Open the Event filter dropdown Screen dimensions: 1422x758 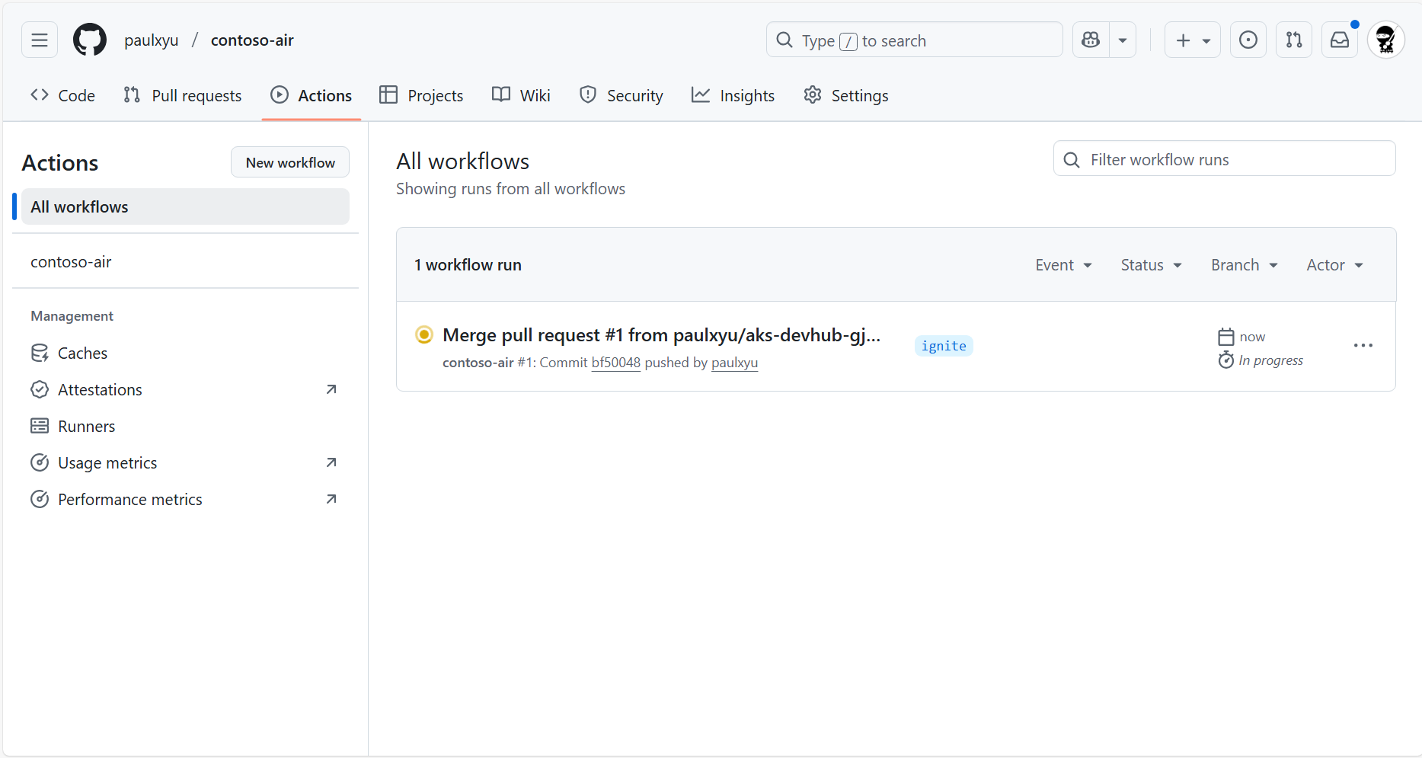click(x=1063, y=264)
